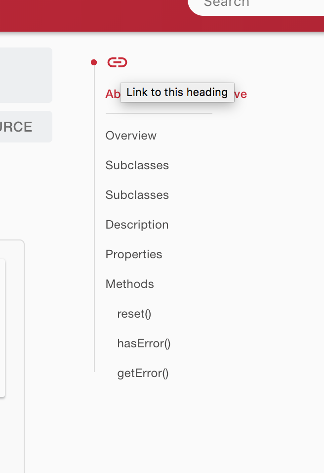Click the top gray sidebar card
This screenshot has width=324, height=473.
pyautogui.click(x=25, y=75)
